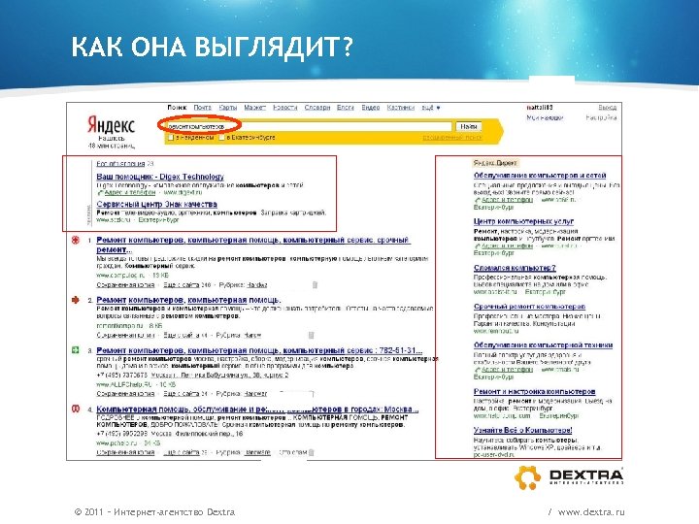Image resolution: width=699 pixels, height=524 pixels.
Task: Click 'Адрес и телефон' under 'Центр компьютерных услуг'
Action: tap(508, 246)
